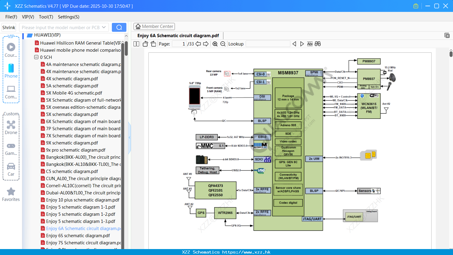Zoom in on the PDF
Viewport: 453px width, 255px height.
tap(215, 44)
